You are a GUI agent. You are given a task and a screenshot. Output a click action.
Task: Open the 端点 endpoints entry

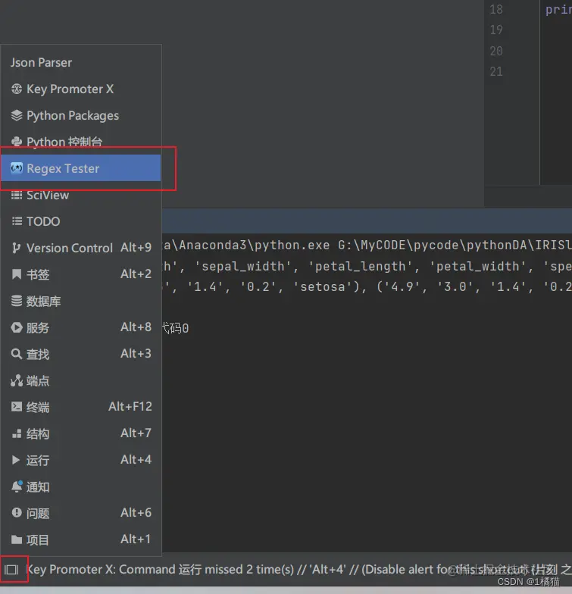pos(80,380)
